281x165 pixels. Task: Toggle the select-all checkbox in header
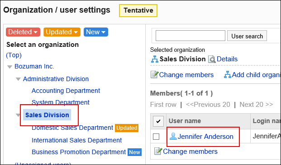click(x=158, y=121)
